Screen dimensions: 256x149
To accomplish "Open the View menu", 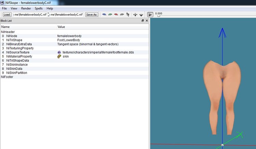I will point(14,8).
